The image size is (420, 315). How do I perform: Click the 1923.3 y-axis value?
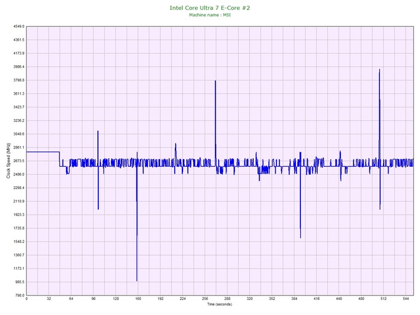click(19, 215)
